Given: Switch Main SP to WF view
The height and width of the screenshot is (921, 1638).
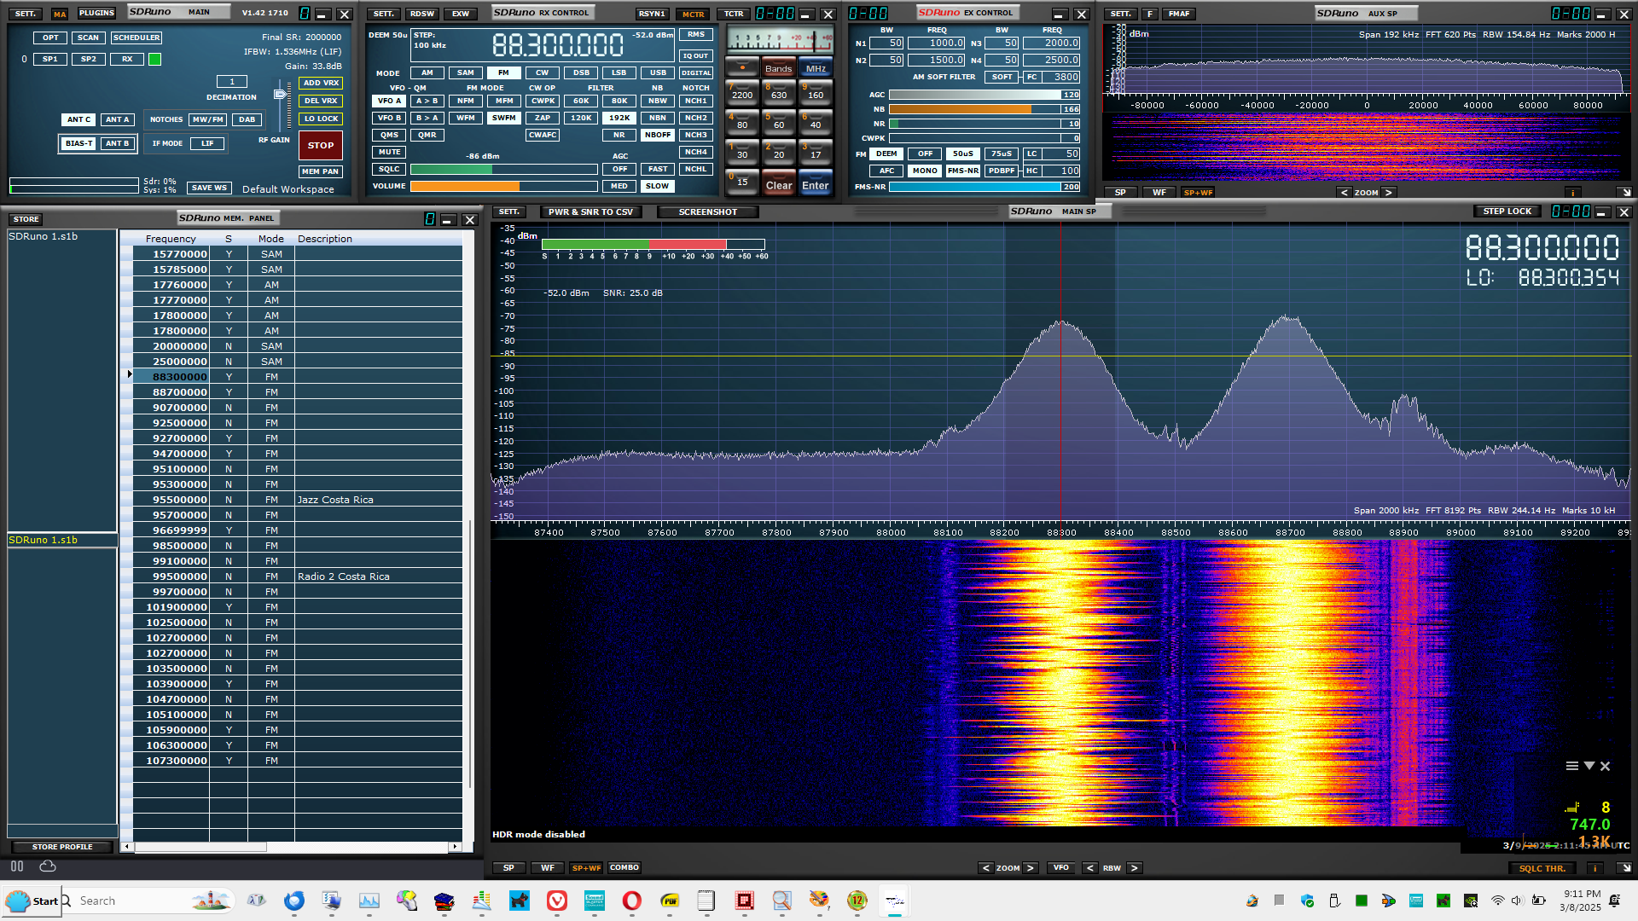Looking at the screenshot, I should 547,868.
